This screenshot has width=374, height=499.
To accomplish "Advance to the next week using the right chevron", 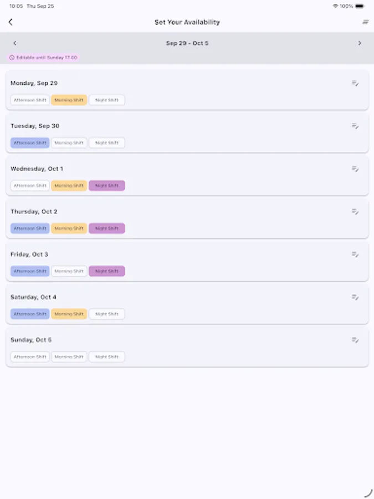I will pyautogui.click(x=359, y=43).
